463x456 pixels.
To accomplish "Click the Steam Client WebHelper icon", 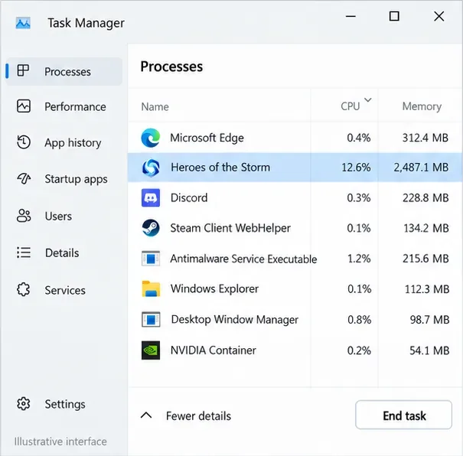I will click(151, 228).
